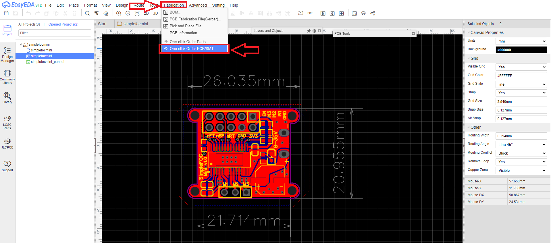
Task: Click the Background color #000000 swatch
Action: [521, 50]
